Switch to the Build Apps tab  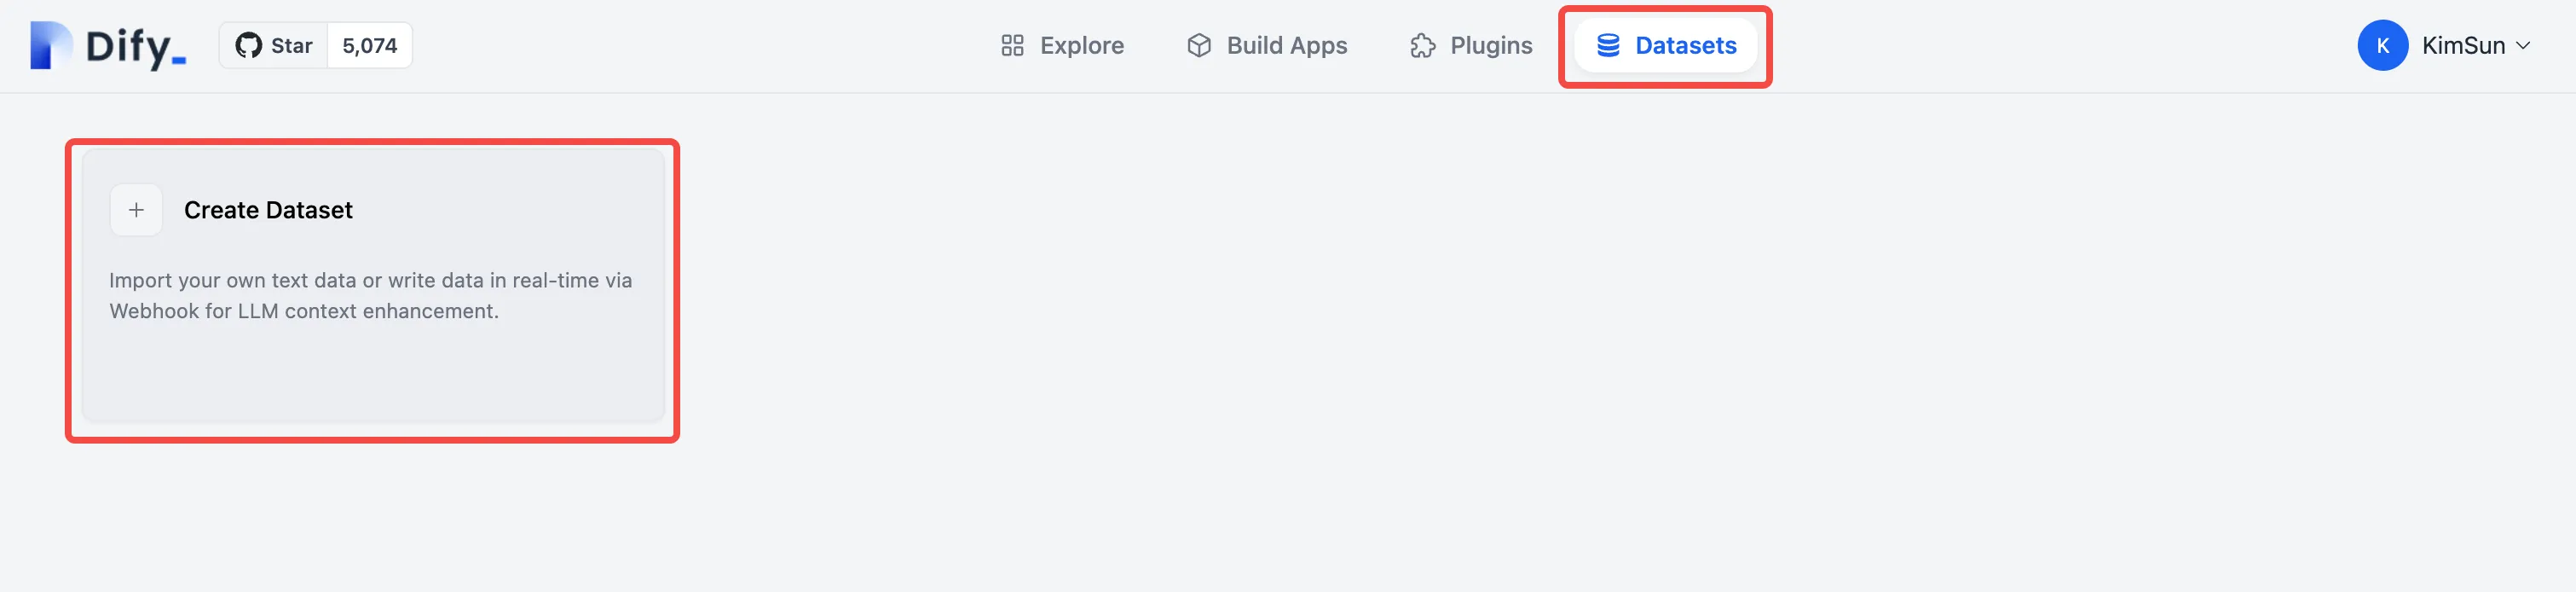pyautogui.click(x=1286, y=46)
